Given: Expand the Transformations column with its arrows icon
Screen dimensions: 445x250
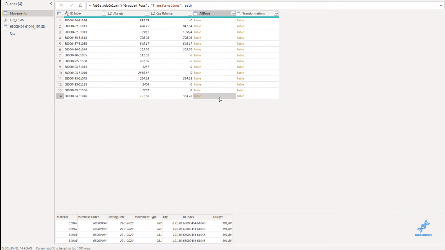Looking at the screenshot, I should point(276,13).
